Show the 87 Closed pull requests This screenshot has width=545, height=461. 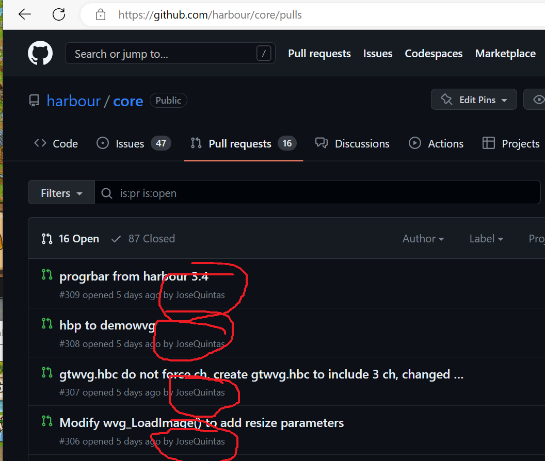143,239
